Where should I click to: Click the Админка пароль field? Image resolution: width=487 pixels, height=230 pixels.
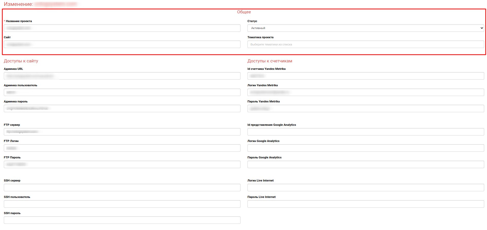point(122,109)
